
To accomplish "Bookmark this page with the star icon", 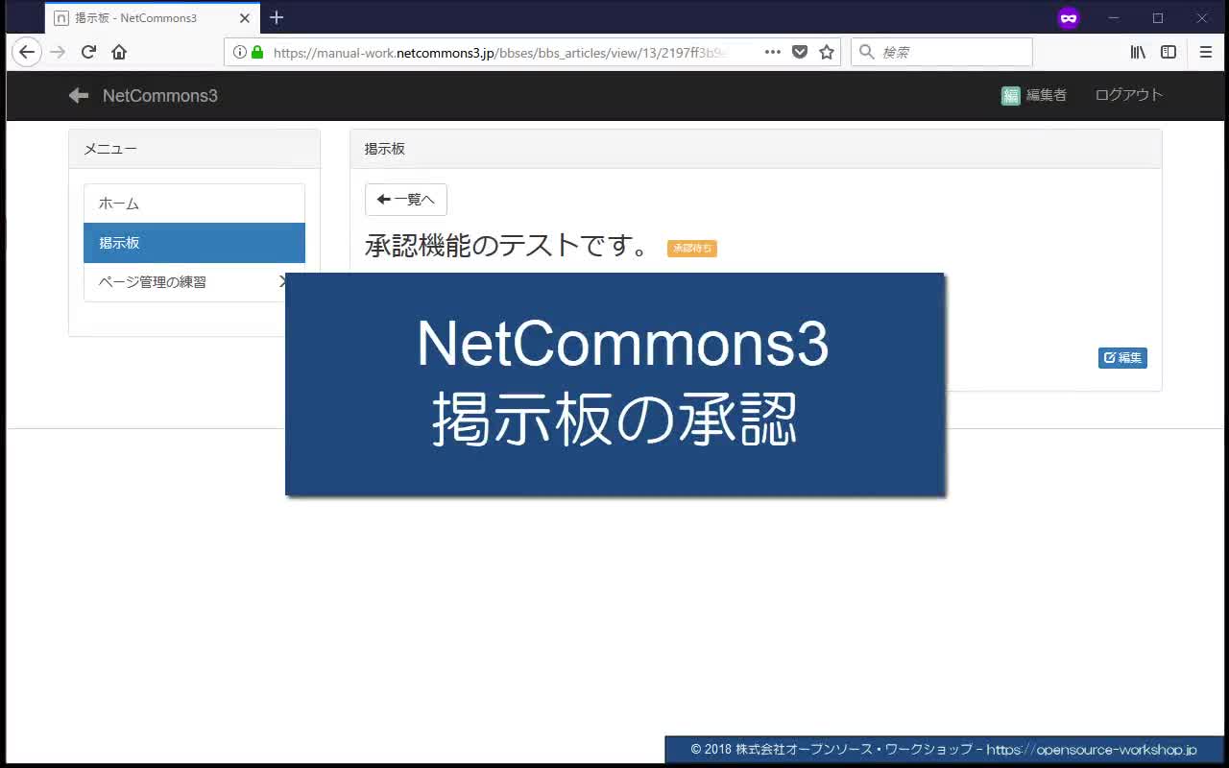I will click(827, 52).
